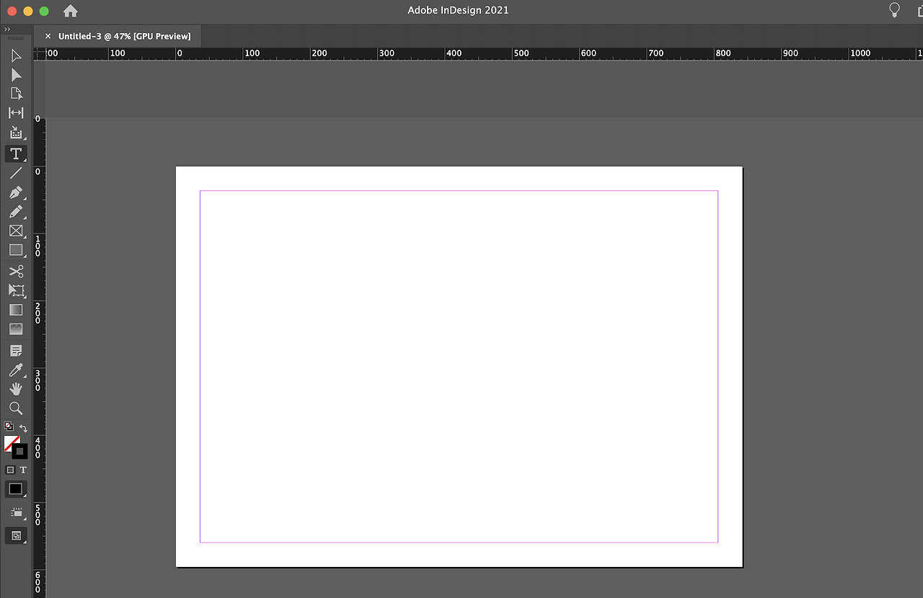Select the Selection tool
The width and height of the screenshot is (923, 598).
tap(16, 55)
